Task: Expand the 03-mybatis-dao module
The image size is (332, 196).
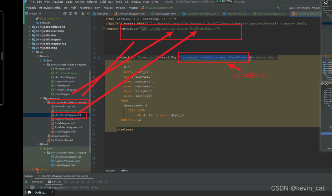Action: 29,35
